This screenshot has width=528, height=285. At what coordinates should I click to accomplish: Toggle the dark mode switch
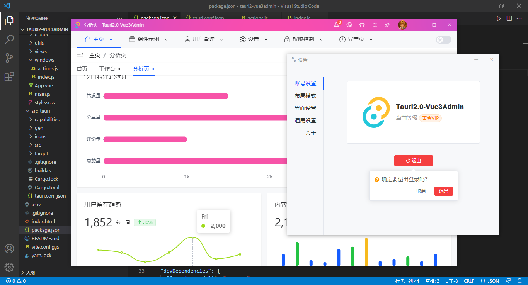[x=443, y=39]
